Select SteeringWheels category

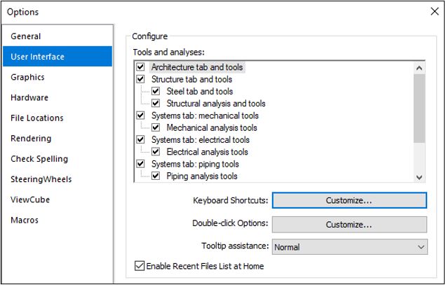tap(41, 179)
